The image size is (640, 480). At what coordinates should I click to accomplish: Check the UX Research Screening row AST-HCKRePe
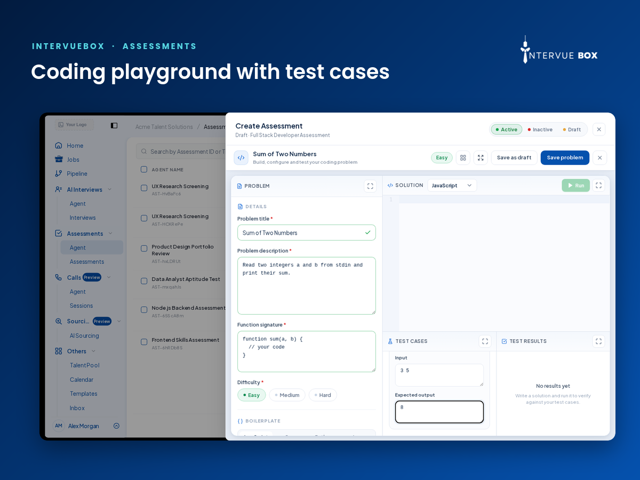[144, 218]
